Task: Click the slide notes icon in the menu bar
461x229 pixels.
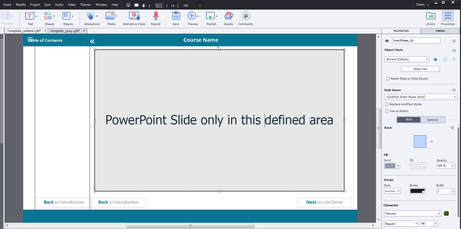Action: click(128, 5)
